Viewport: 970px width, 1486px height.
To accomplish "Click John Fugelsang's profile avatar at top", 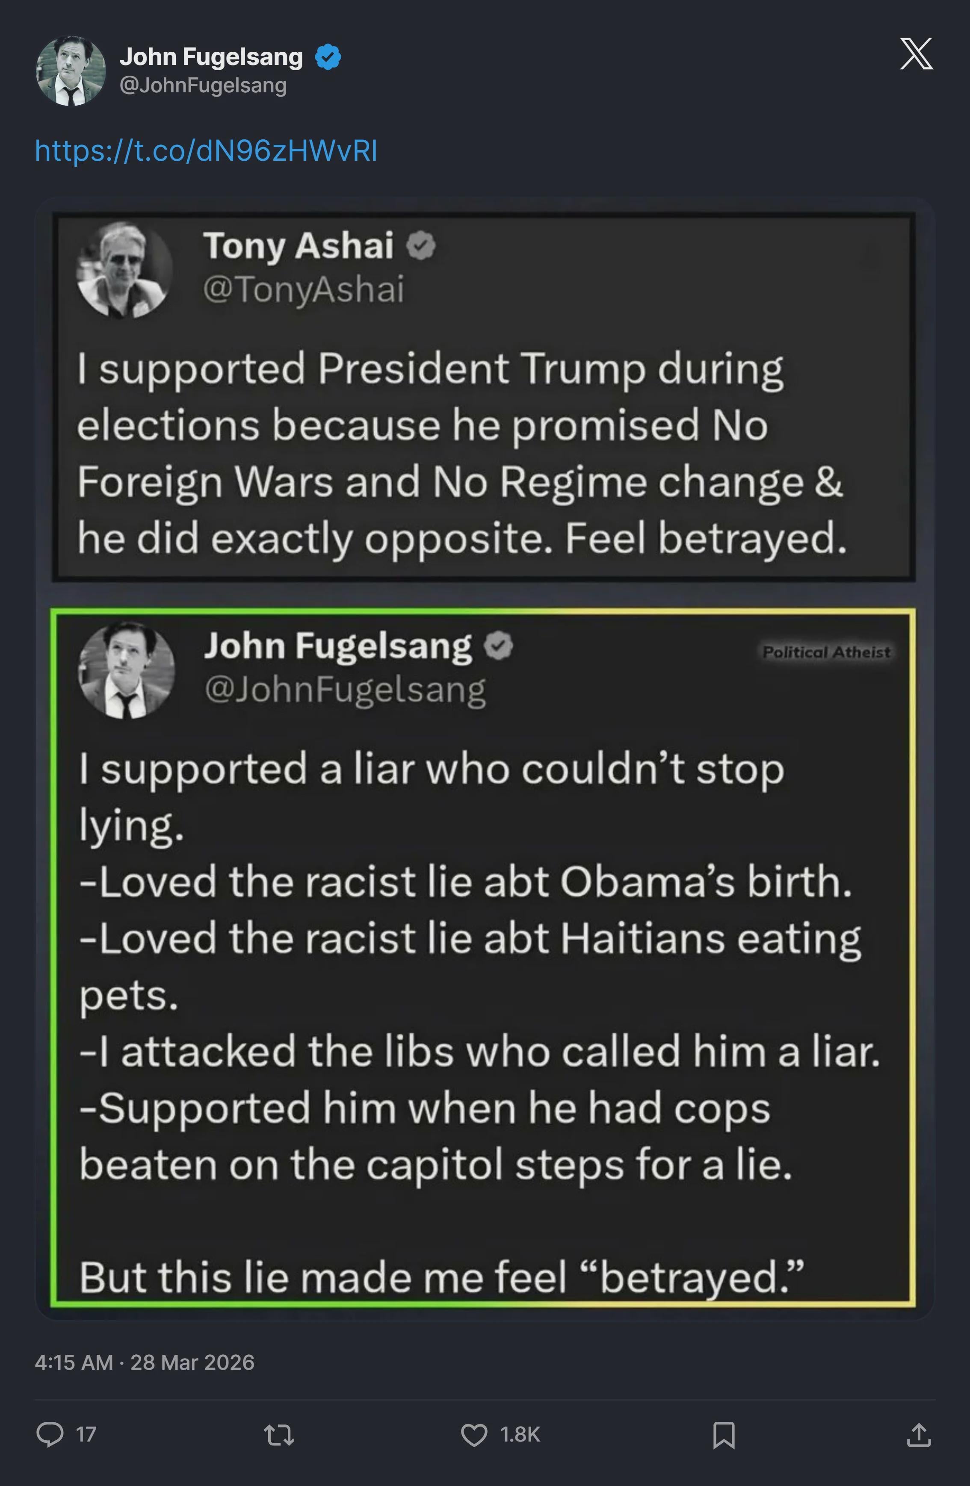I will [x=71, y=71].
